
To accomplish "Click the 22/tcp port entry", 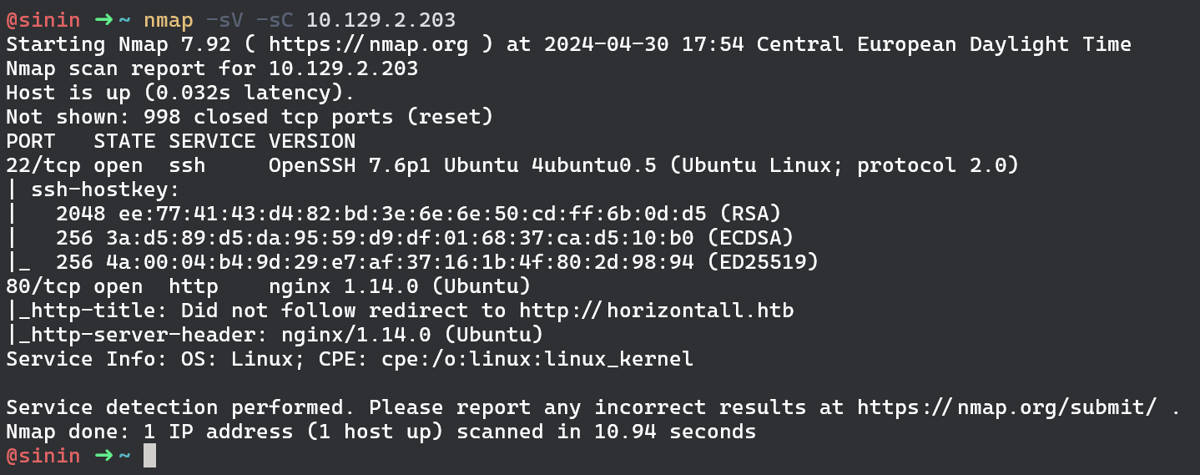I will (42, 165).
